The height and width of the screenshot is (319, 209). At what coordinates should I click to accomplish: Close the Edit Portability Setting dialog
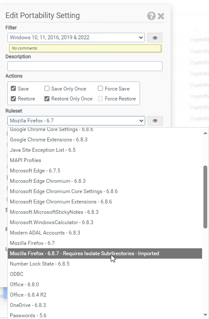(x=161, y=16)
